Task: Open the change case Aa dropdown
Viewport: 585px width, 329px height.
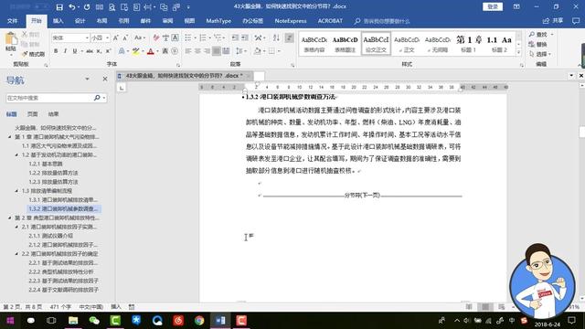Action: click(140, 37)
